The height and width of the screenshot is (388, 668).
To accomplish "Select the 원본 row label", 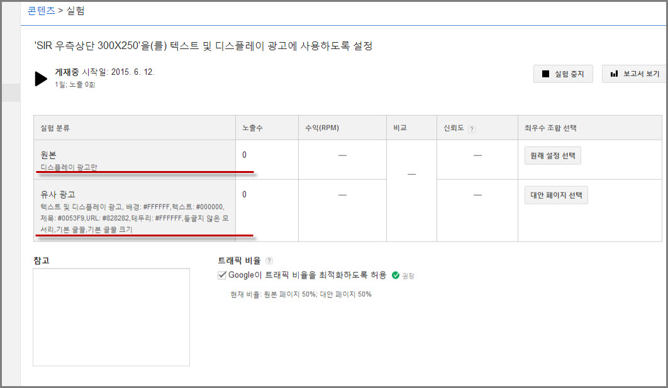I will click(x=48, y=155).
